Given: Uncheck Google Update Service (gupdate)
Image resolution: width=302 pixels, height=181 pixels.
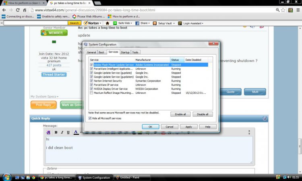Looking at the screenshot, I should 91,73.
